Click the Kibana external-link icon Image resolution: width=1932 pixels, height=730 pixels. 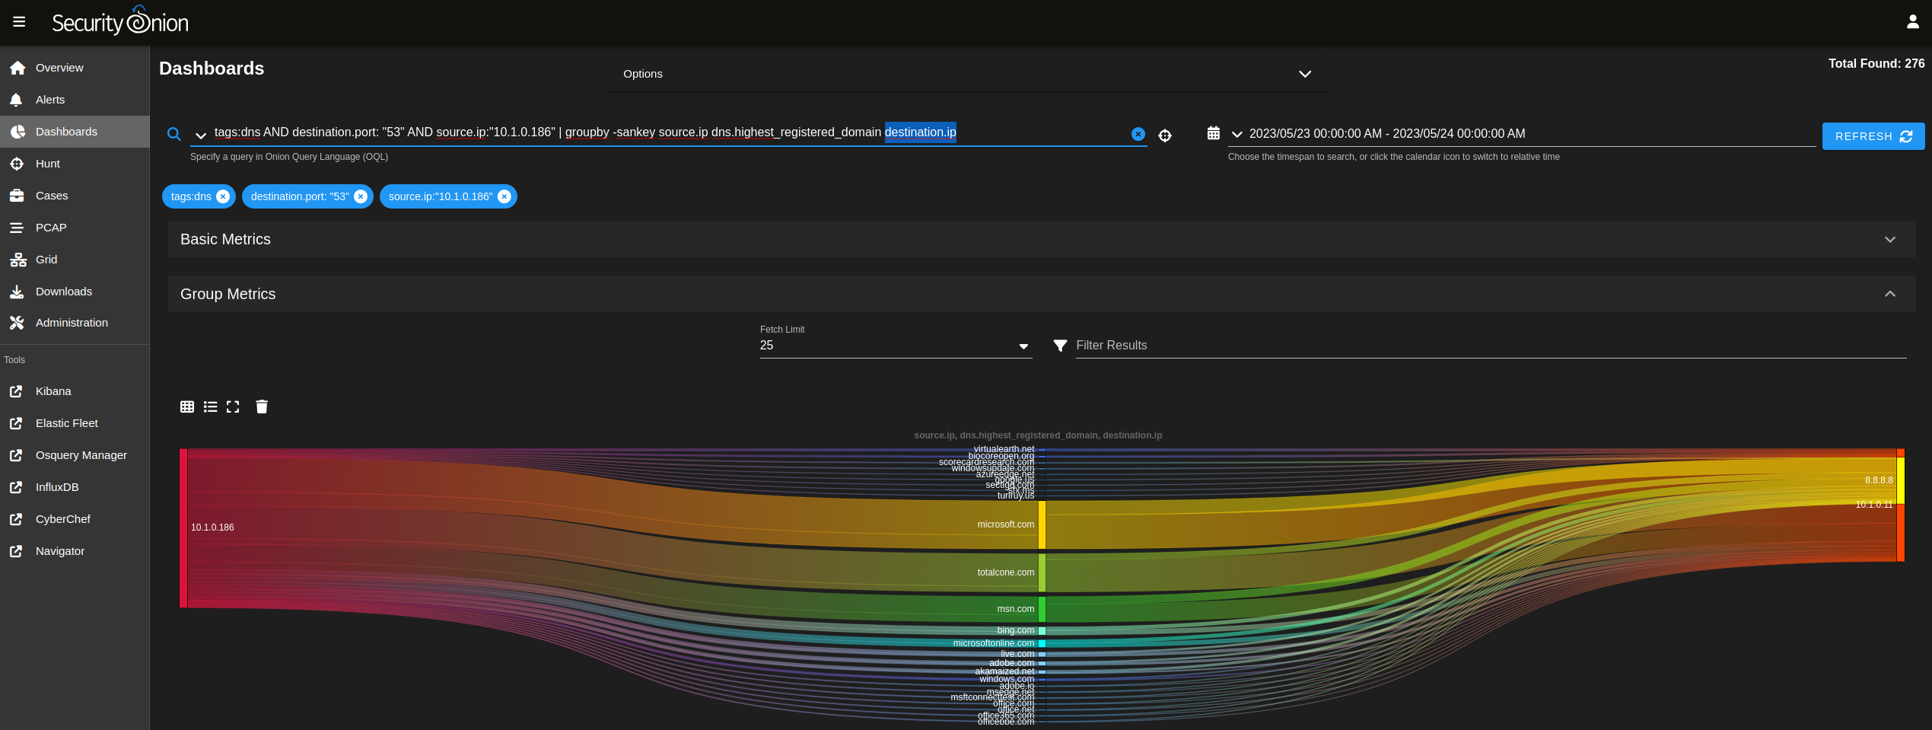pos(16,391)
